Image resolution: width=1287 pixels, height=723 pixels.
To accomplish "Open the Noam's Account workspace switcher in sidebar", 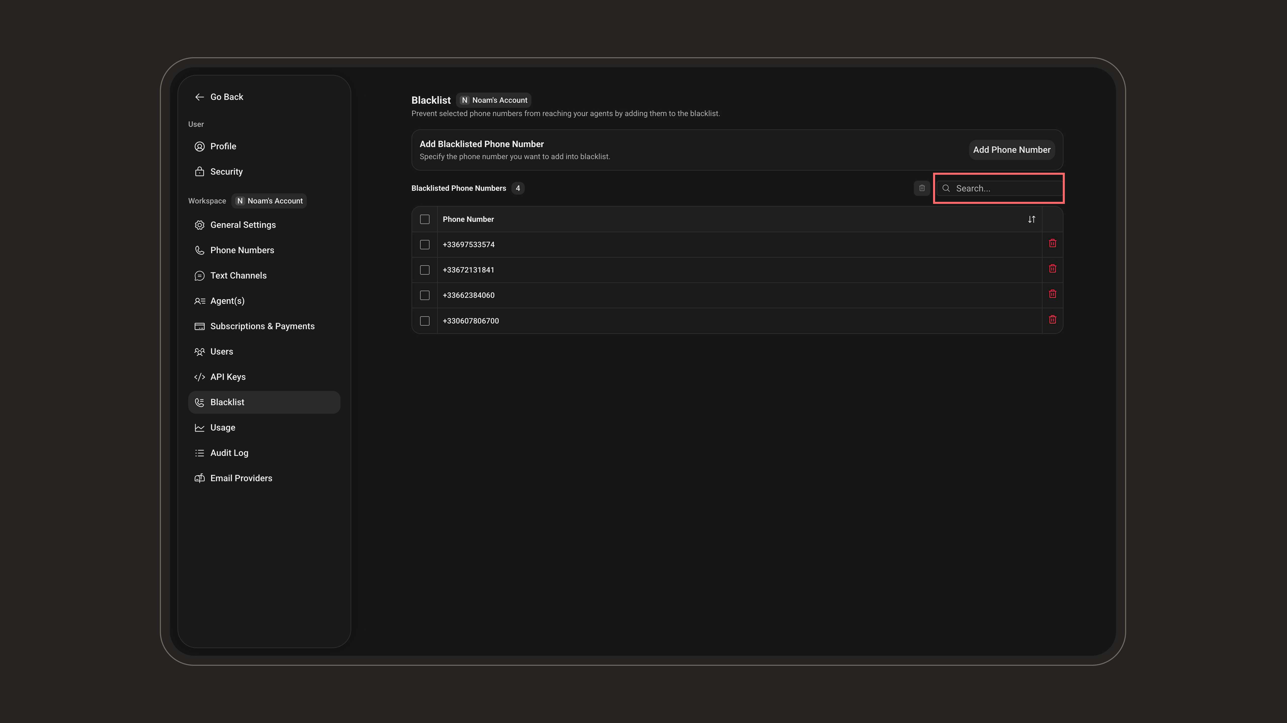I will pyautogui.click(x=269, y=201).
